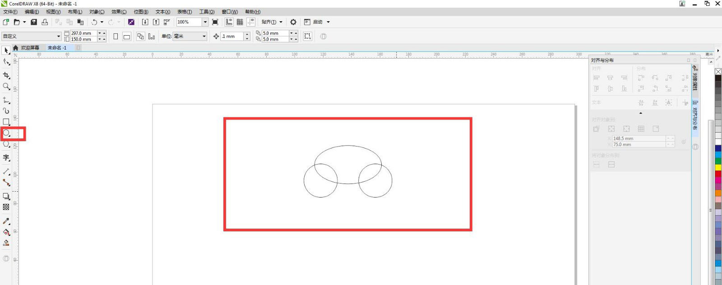Click the 贴齐(T) snap-to button
Image resolution: width=722 pixels, height=285 pixels.
(x=269, y=22)
